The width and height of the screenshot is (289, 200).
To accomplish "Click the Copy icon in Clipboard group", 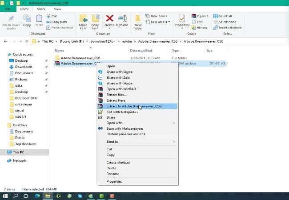I will click(27, 19).
